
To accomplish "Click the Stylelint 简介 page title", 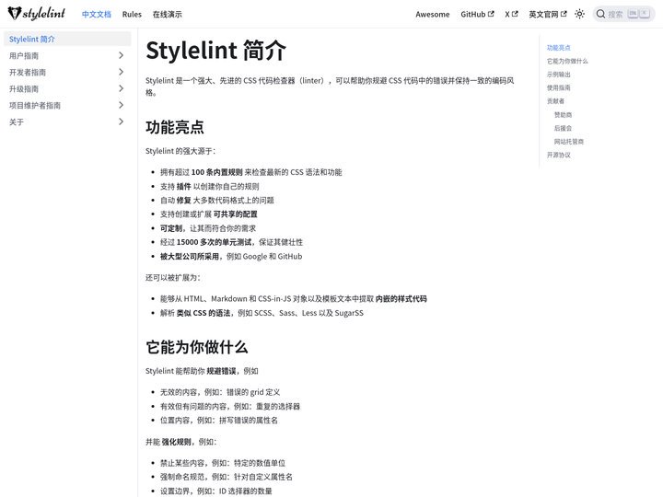I will click(x=216, y=51).
